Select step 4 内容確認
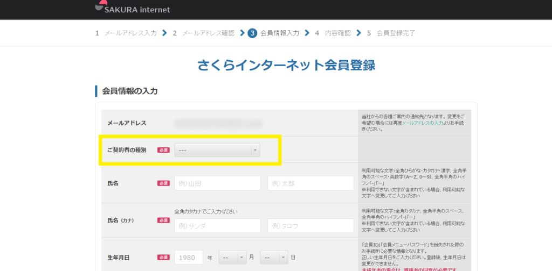Viewport: 552px width, 271px height. 333,33
